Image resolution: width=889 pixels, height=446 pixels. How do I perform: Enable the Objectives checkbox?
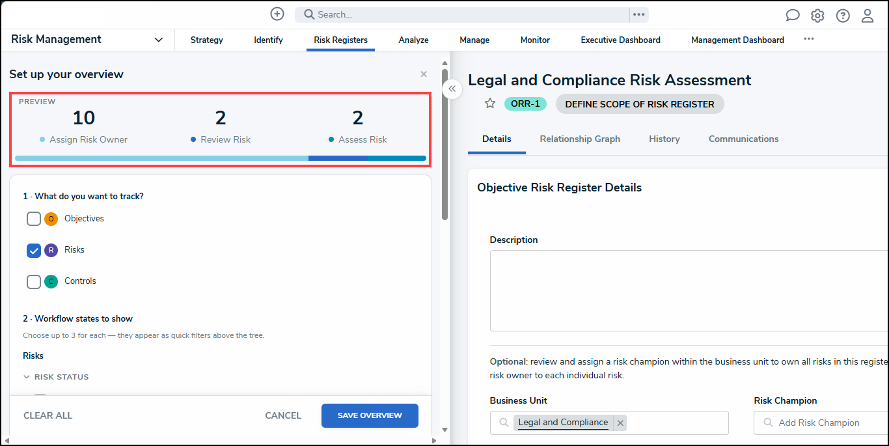click(34, 219)
